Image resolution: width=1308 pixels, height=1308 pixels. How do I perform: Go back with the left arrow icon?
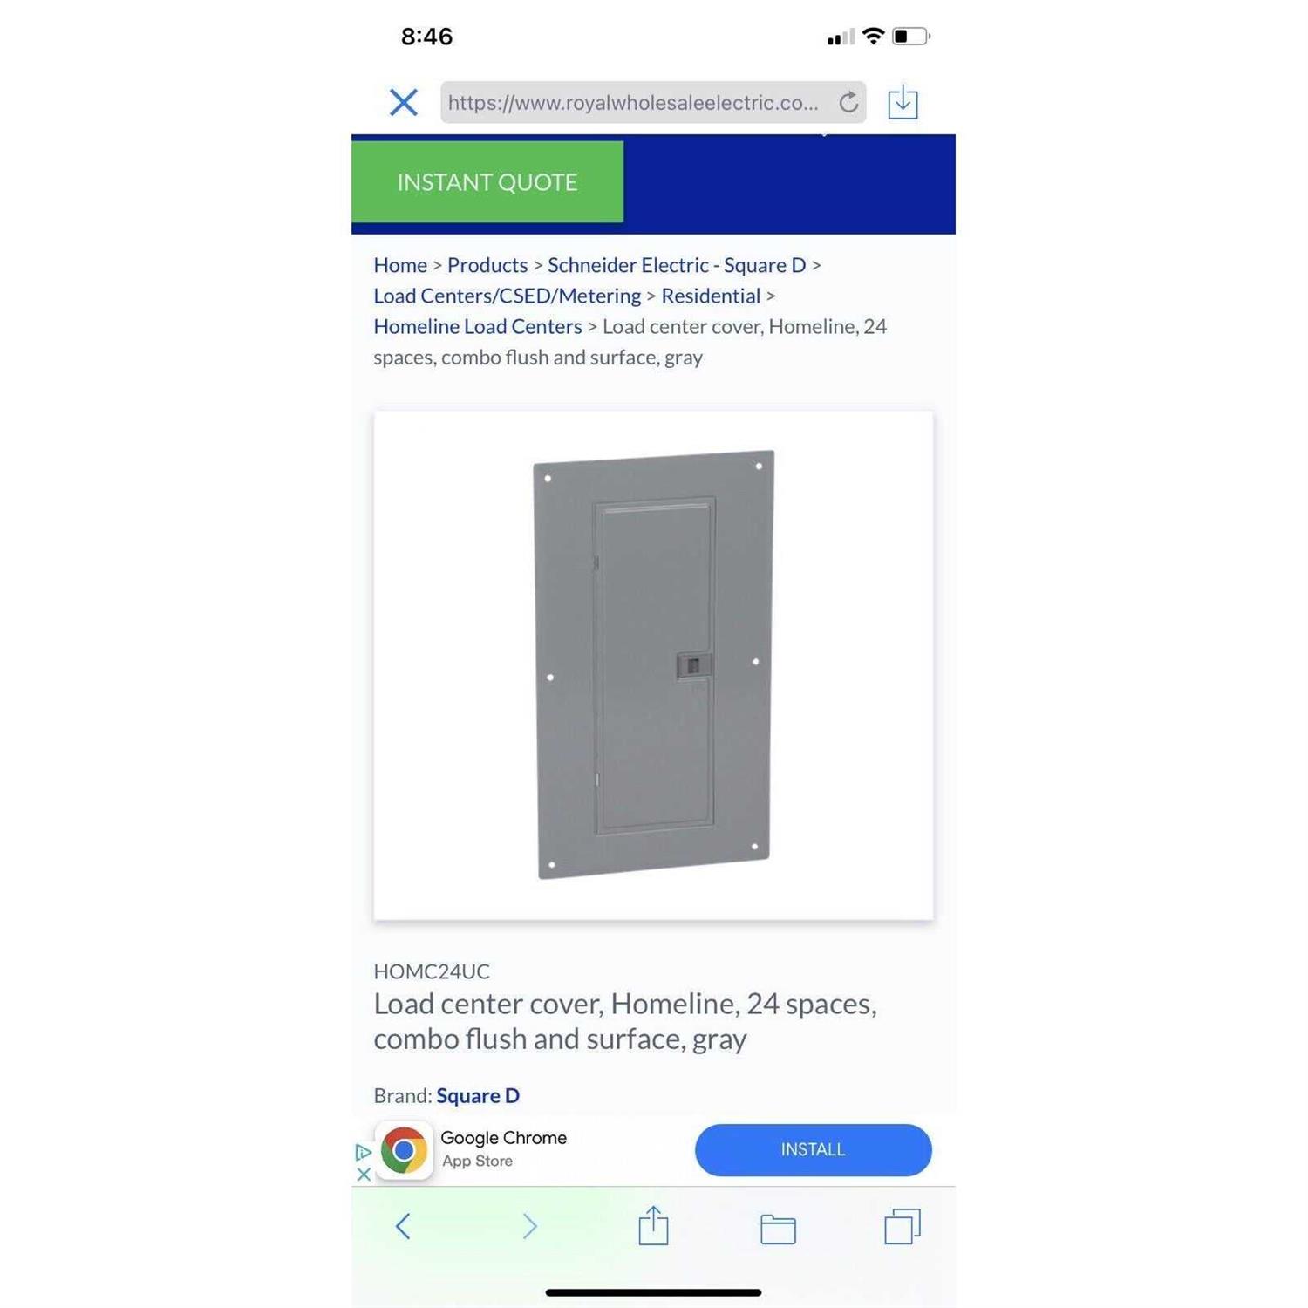click(403, 1226)
